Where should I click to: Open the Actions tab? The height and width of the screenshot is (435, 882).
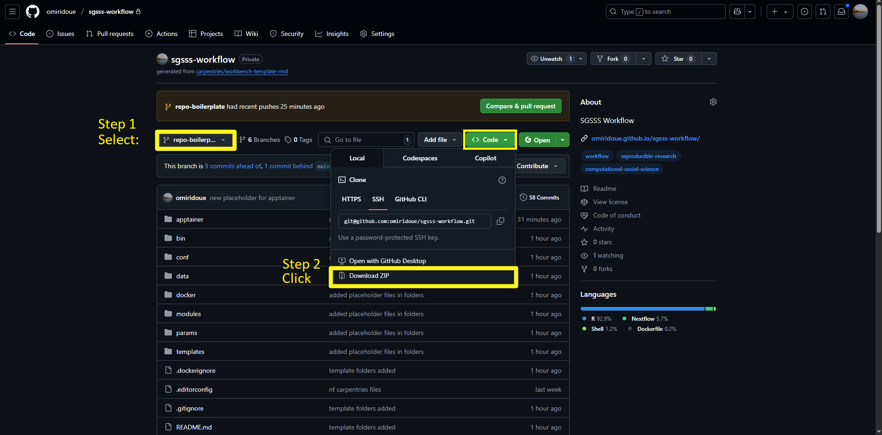click(x=161, y=34)
